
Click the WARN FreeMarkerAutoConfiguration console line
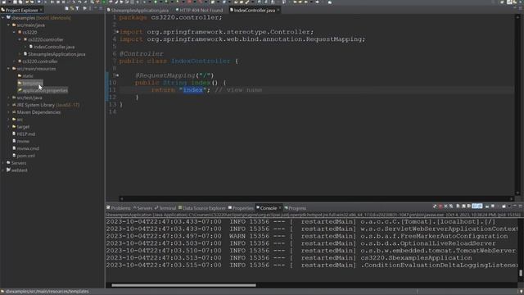pos(307,236)
